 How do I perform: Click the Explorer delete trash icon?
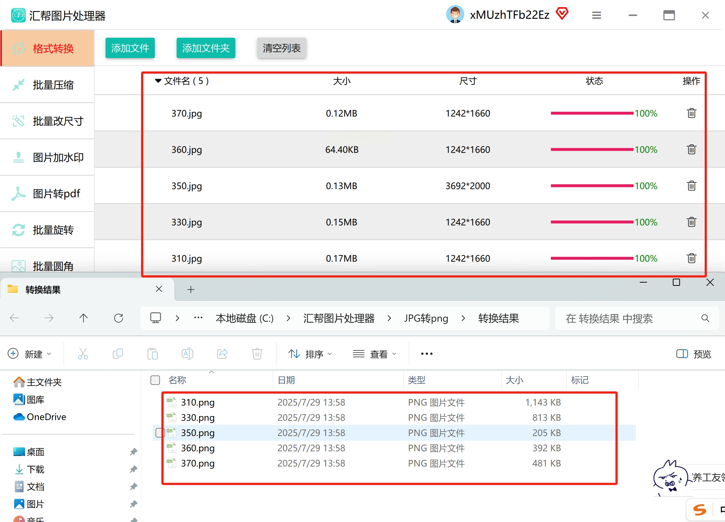point(257,354)
